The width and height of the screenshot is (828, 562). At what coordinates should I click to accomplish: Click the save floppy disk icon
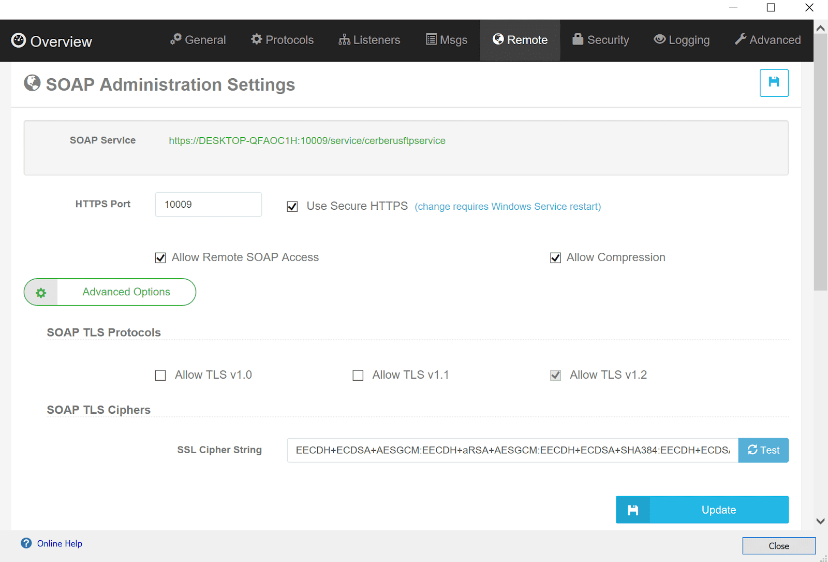(774, 83)
